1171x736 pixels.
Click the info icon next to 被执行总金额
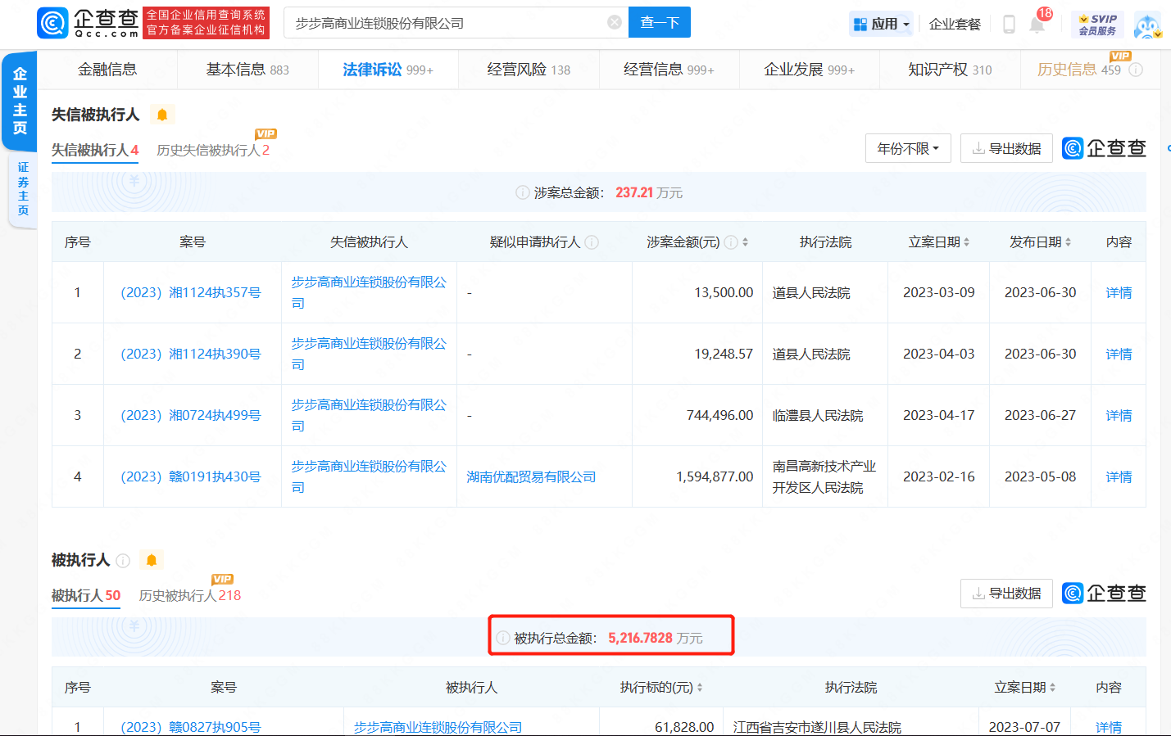coord(503,638)
